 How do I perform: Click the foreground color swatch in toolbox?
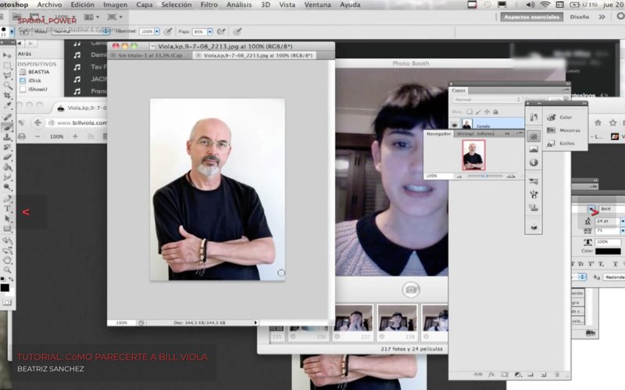(5, 288)
